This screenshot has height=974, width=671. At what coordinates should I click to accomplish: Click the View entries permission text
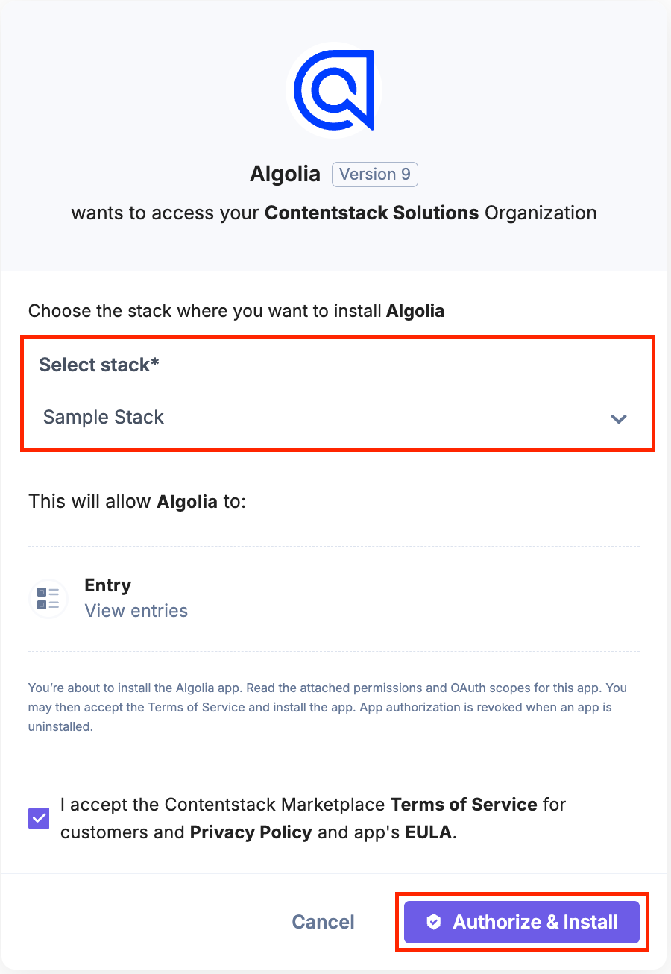(136, 611)
